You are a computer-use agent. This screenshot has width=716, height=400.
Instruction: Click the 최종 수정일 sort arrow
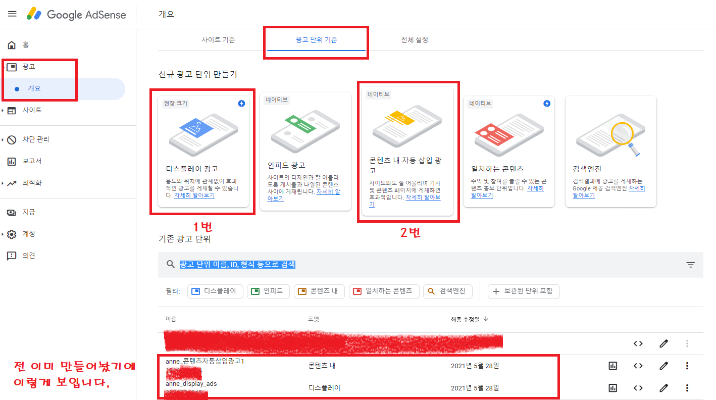(x=485, y=319)
